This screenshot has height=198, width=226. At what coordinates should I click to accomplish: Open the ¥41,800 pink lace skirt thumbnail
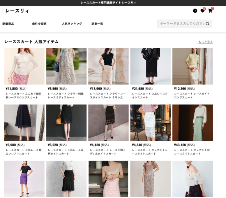(x=25, y=67)
